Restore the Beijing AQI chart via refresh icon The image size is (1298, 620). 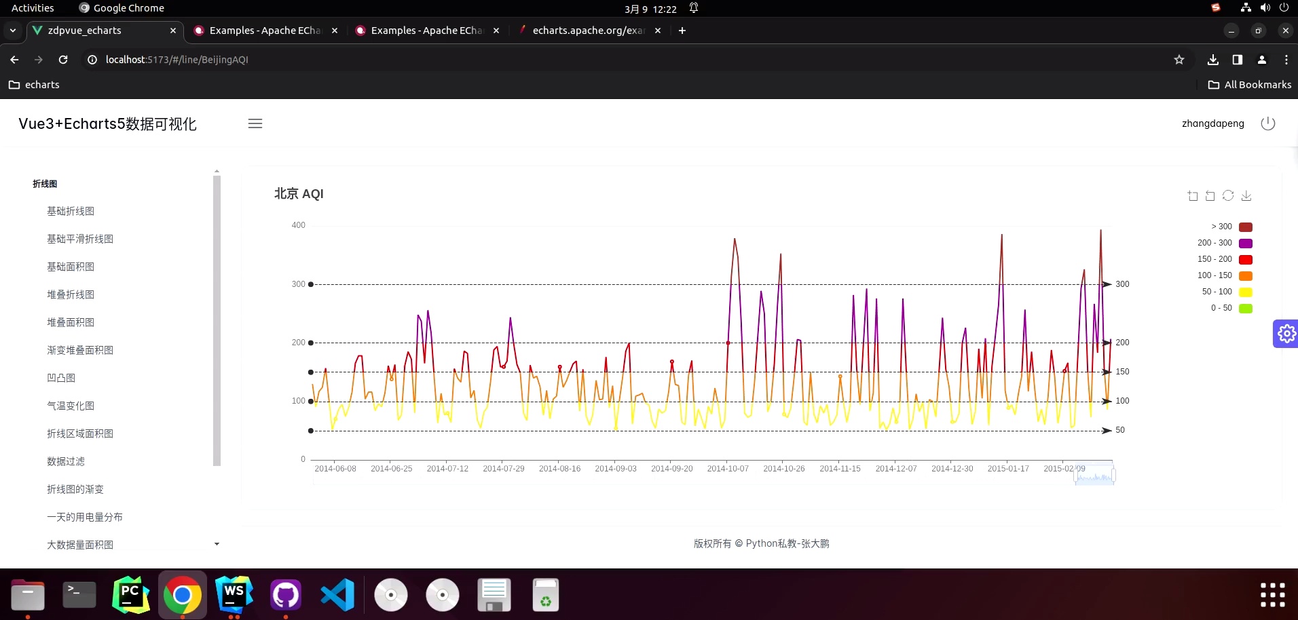pyautogui.click(x=1228, y=195)
